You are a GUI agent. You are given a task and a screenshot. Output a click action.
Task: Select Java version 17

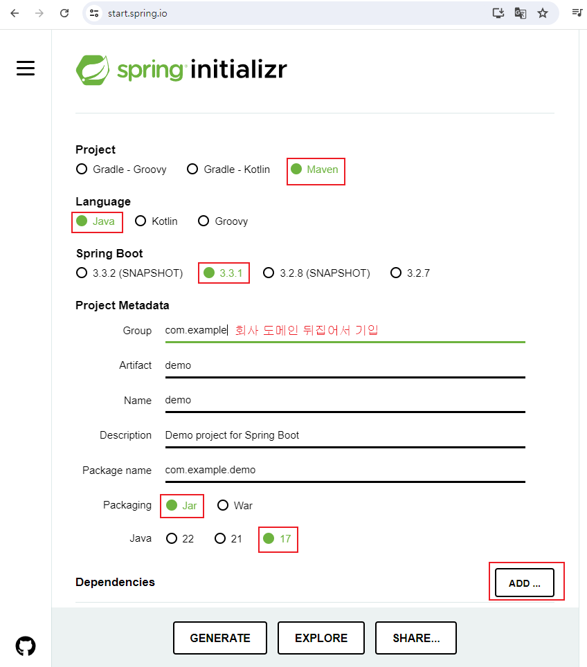tap(277, 538)
